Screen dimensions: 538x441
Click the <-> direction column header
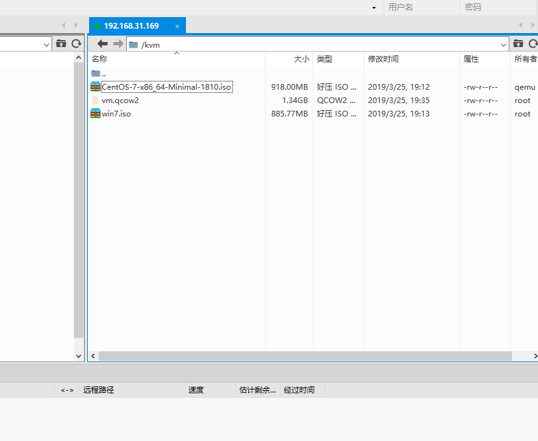(67, 390)
